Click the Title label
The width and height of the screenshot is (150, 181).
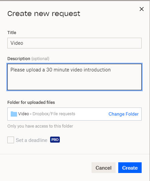click(12, 32)
